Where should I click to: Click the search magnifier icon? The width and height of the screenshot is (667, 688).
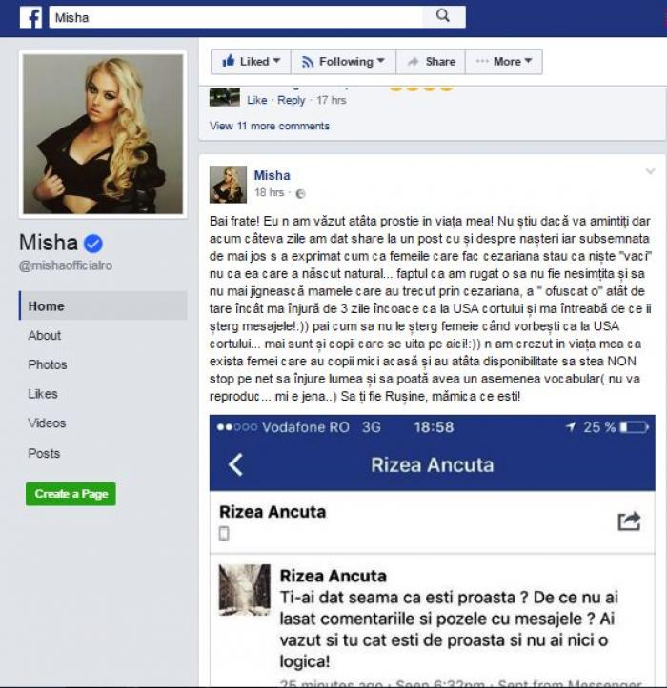tap(443, 16)
